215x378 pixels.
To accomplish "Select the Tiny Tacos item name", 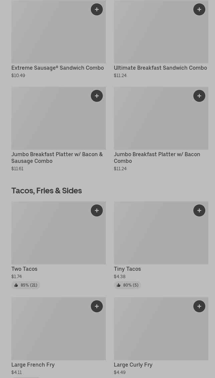I will tap(127, 269).
